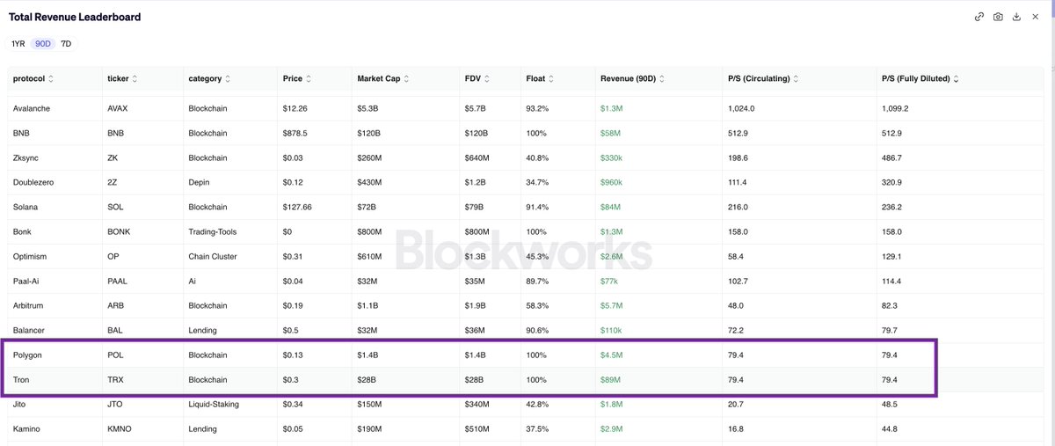Screen dimensions: 1055x446
Task: Click the $127.66 price value
Action: click(297, 207)
